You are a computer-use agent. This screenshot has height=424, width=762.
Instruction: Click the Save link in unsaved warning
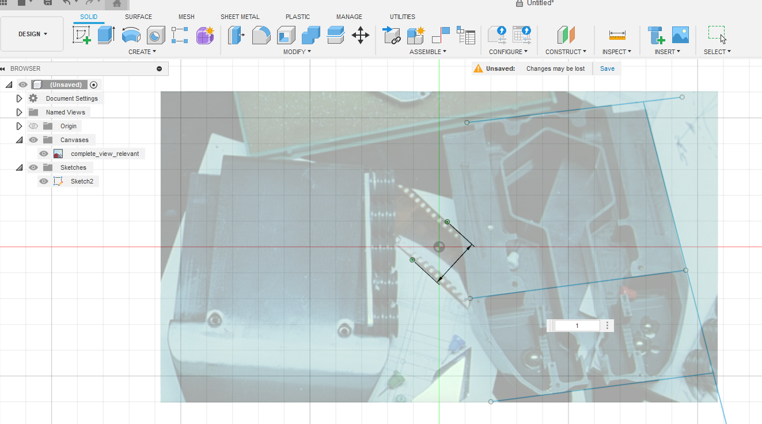click(x=607, y=68)
